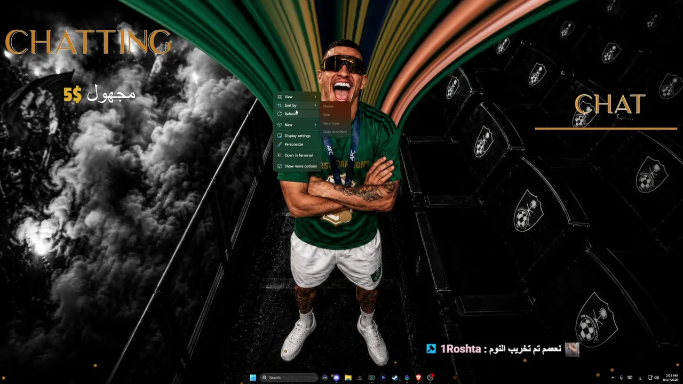Viewport: 683px width, 384px height.
Task: Sort desktop icons by Item type
Action: 336,123
